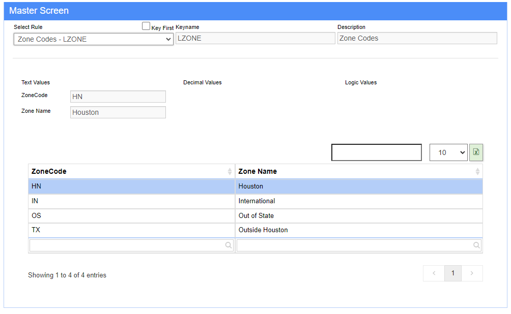The width and height of the screenshot is (511, 314).
Task: Click the ZoneCode filter search magnifier icon
Action: click(x=229, y=245)
